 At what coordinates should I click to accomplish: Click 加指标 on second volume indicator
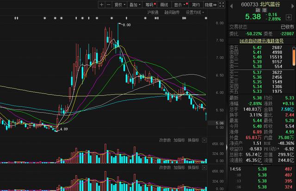[x=179, y=168]
